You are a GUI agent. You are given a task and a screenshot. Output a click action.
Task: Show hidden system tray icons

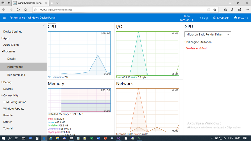pos(212,138)
